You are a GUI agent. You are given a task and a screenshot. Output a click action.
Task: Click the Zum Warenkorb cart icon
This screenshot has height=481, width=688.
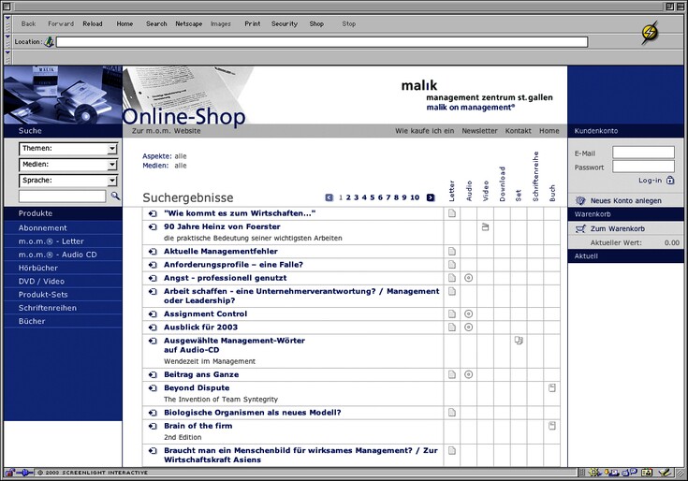(580, 228)
